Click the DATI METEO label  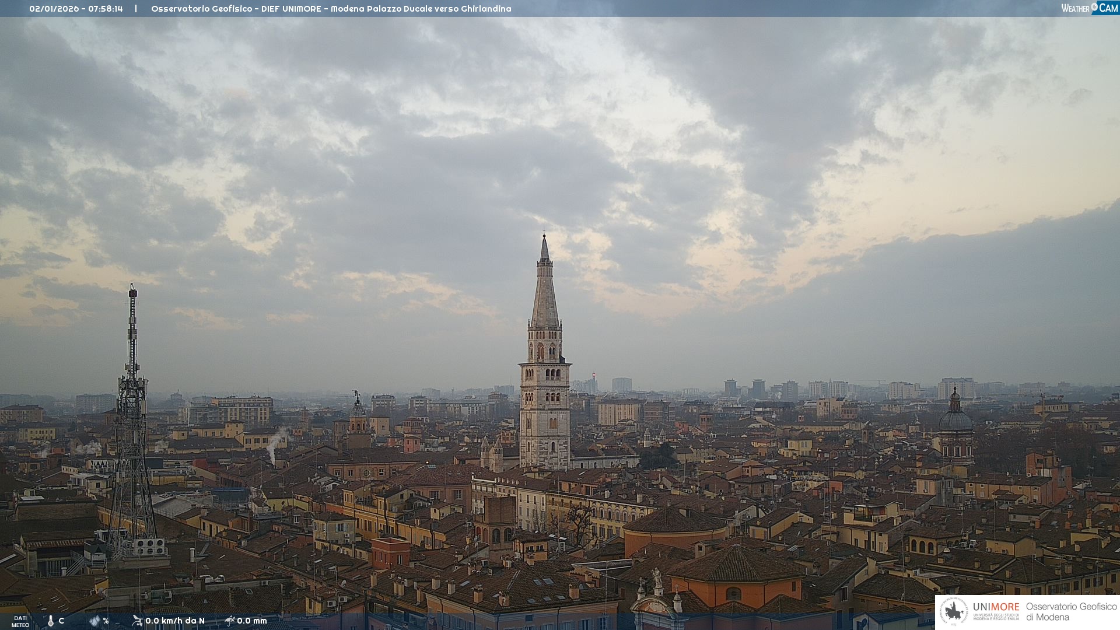20,621
